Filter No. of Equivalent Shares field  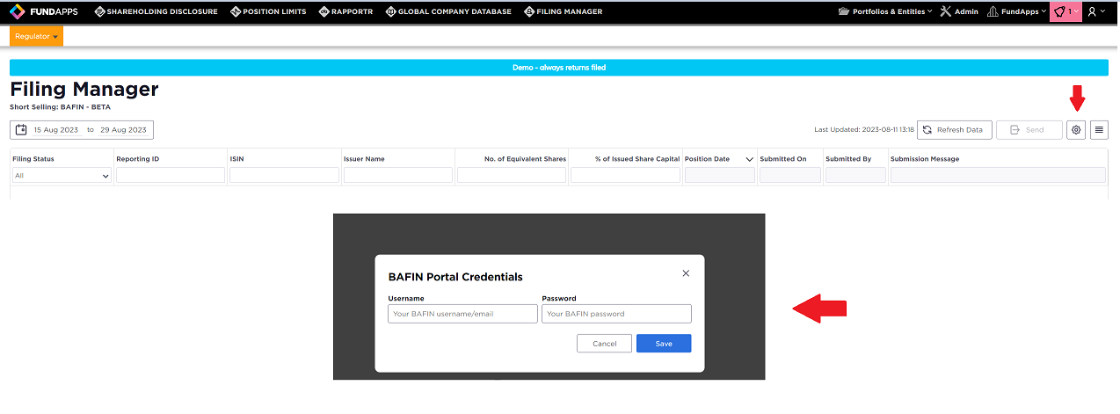[x=512, y=175]
